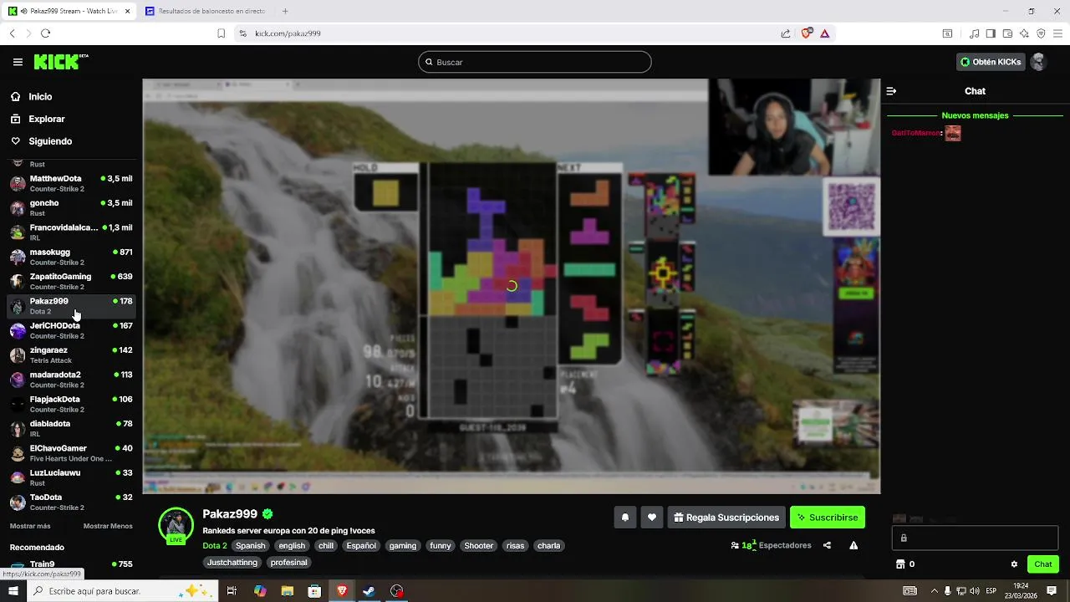Click the KICK logo
This screenshot has width=1070, height=602.
(x=60, y=62)
